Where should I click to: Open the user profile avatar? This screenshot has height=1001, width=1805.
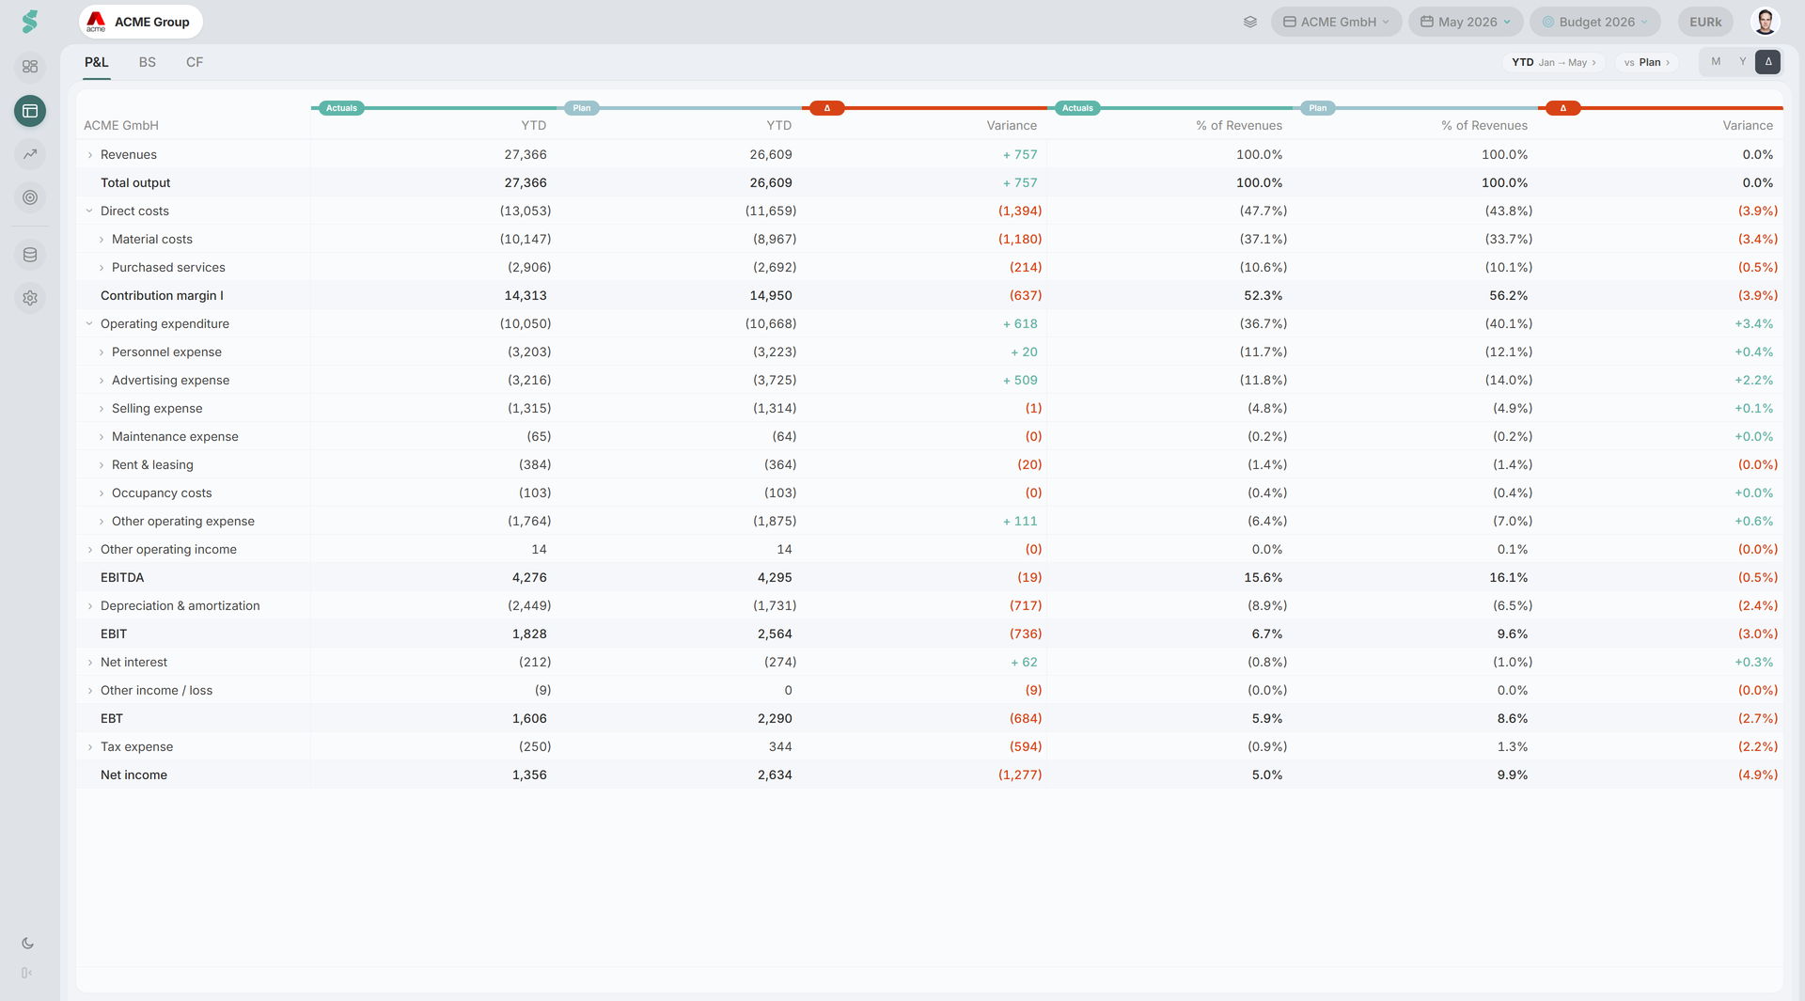[x=1766, y=22]
